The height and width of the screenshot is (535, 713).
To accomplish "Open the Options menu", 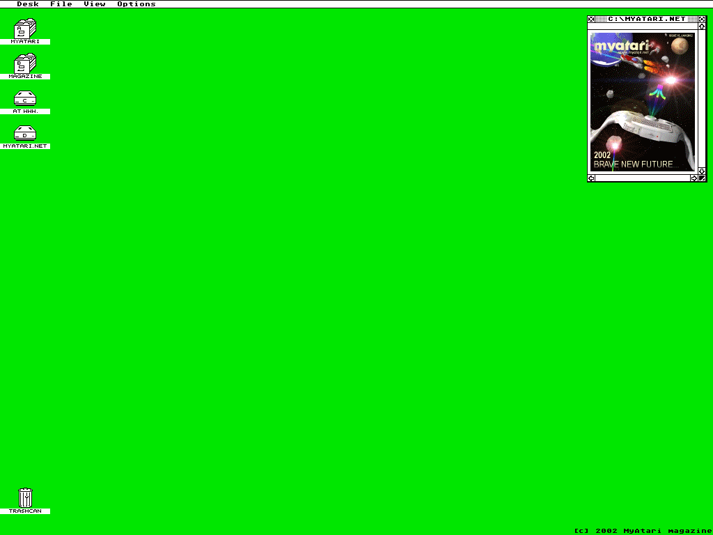I will [x=136, y=4].
